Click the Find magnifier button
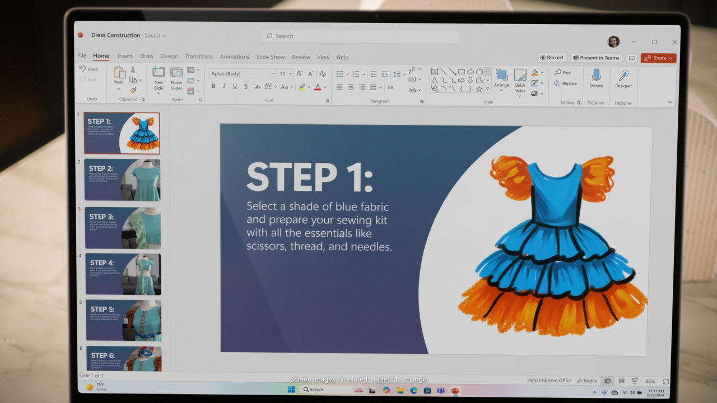This screenshot has width=717, height=403. [563, 73]
